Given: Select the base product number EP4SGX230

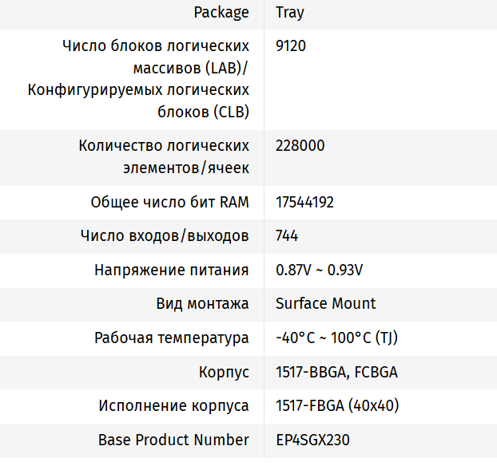Looking at the screenshot, I should 312,440.
